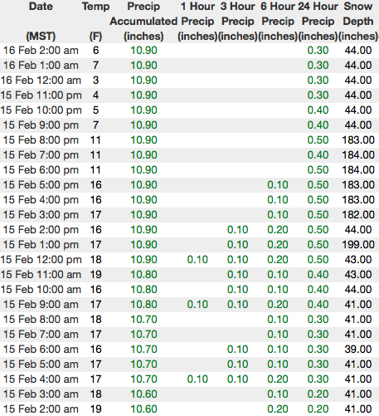Click the Snow Depth column header
Viewport: 379px width, 416px height.
coord(358,22)
